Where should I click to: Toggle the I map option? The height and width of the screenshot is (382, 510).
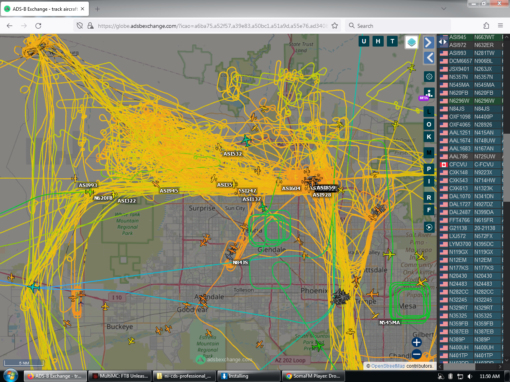click(x=429, y=181)
